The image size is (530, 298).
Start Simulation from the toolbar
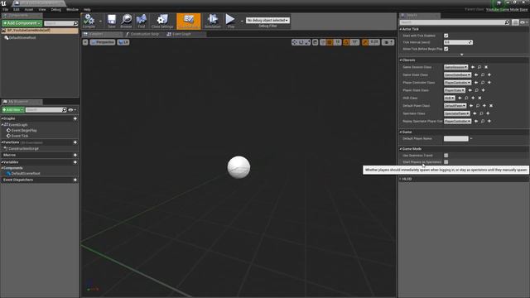pyautogui.click(x=213, y=21)
